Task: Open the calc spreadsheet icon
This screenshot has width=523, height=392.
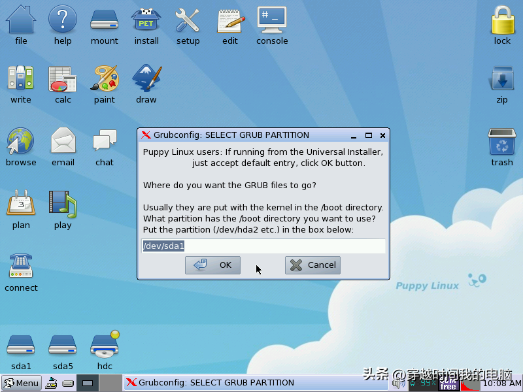Action: pos(63,78)
